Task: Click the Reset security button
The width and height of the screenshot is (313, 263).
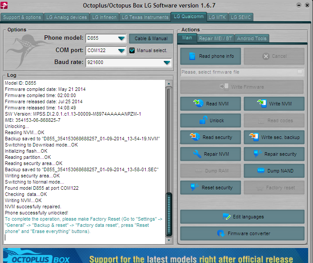Action: [x=211, y=188]
